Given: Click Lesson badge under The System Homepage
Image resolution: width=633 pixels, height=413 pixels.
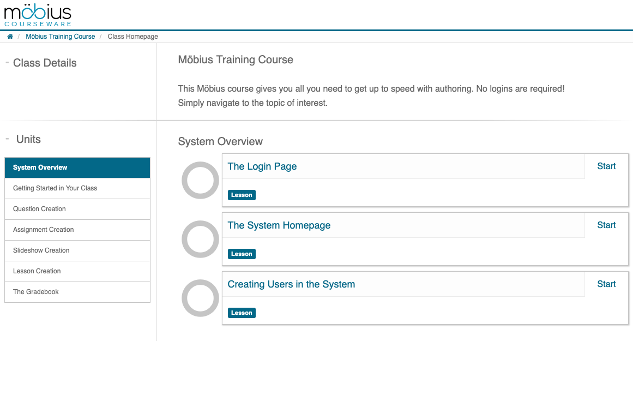Looking at the screenshot, I should click(242, 254).
